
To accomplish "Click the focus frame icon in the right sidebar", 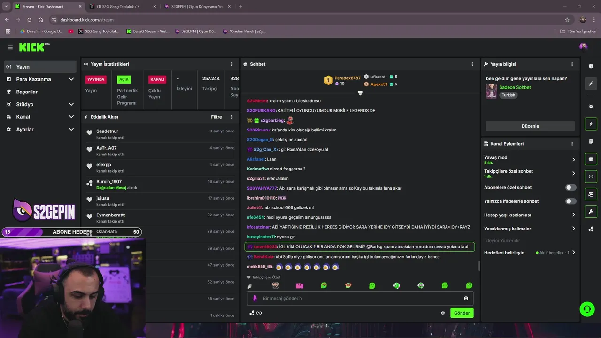I will [x=591, y=107].
